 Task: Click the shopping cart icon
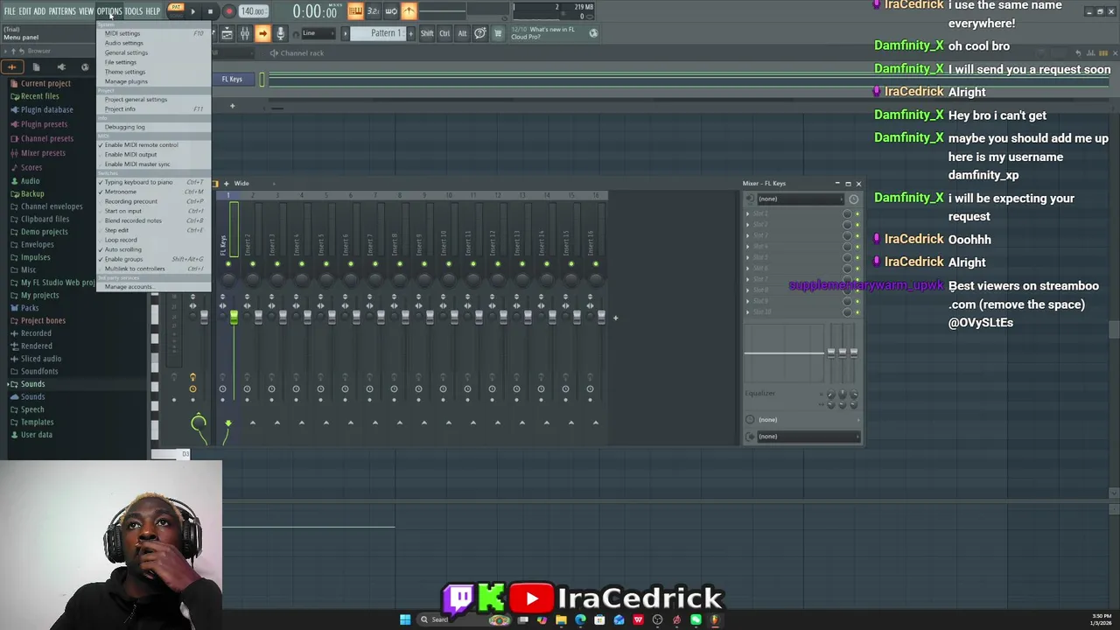tap(497, 33)
